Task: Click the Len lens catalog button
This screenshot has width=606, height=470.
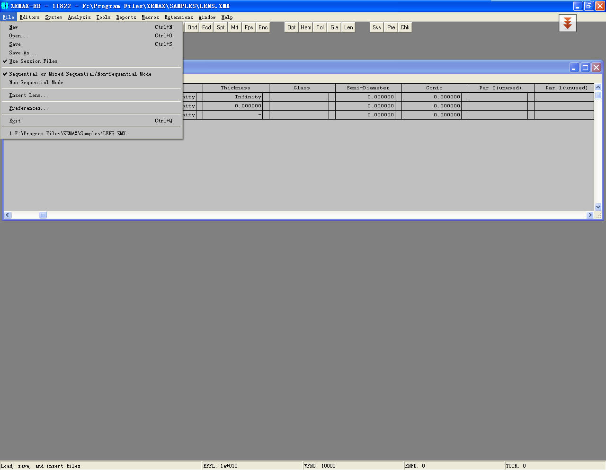Action: coord(348,27)
